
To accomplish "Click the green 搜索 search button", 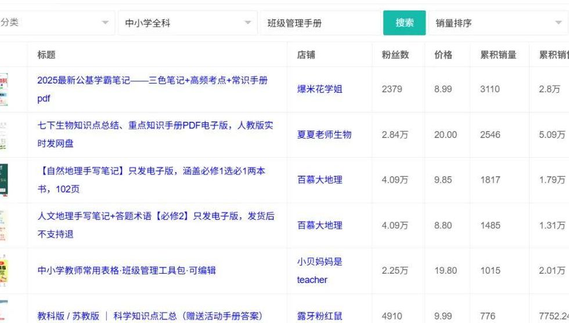I will coord(404,23).
